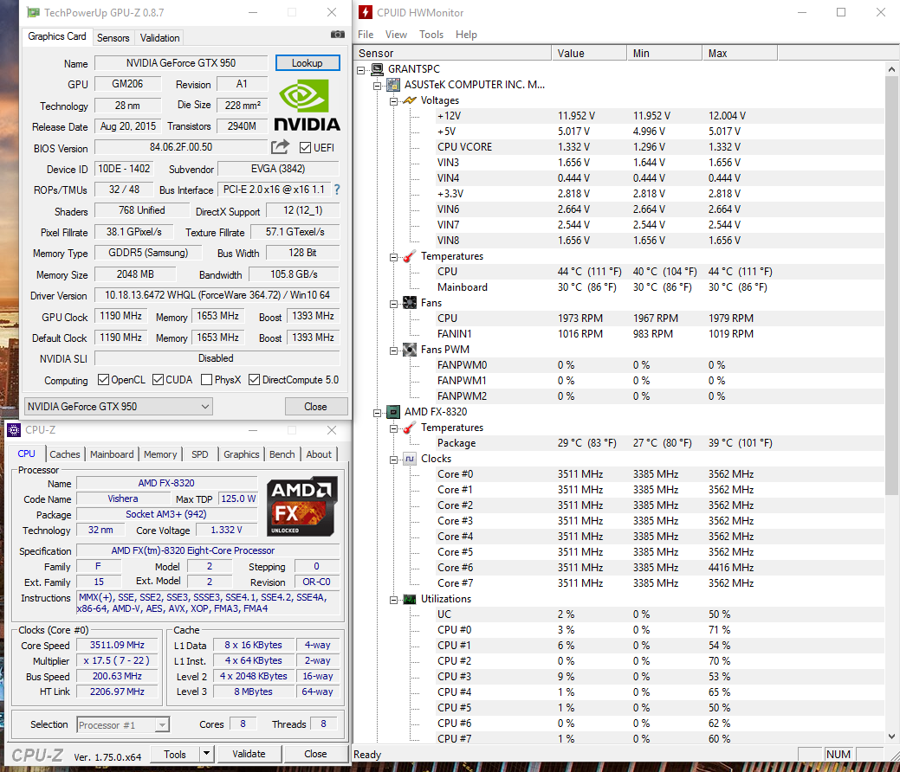Open the HWMonitor File menu
This screenshot has height=772, width=900.
click(x=366, y=35)
